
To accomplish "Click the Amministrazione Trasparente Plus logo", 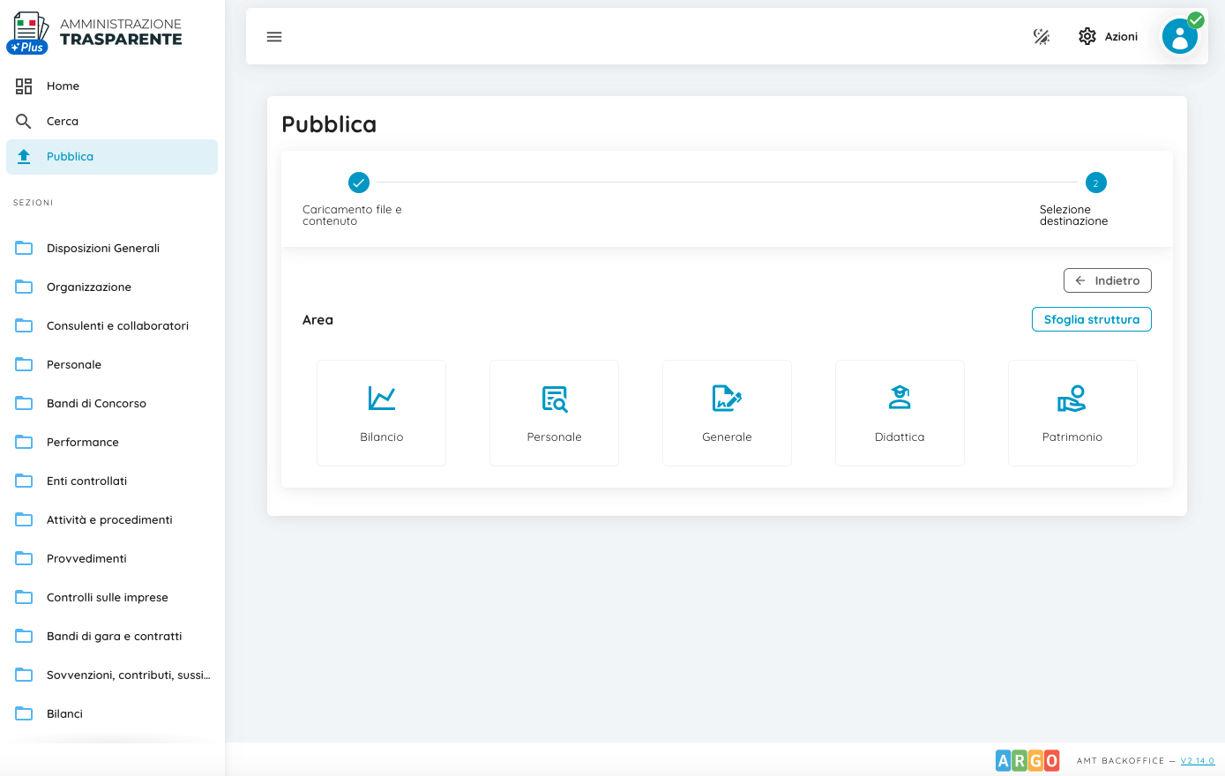I will [x=94, y=33].
